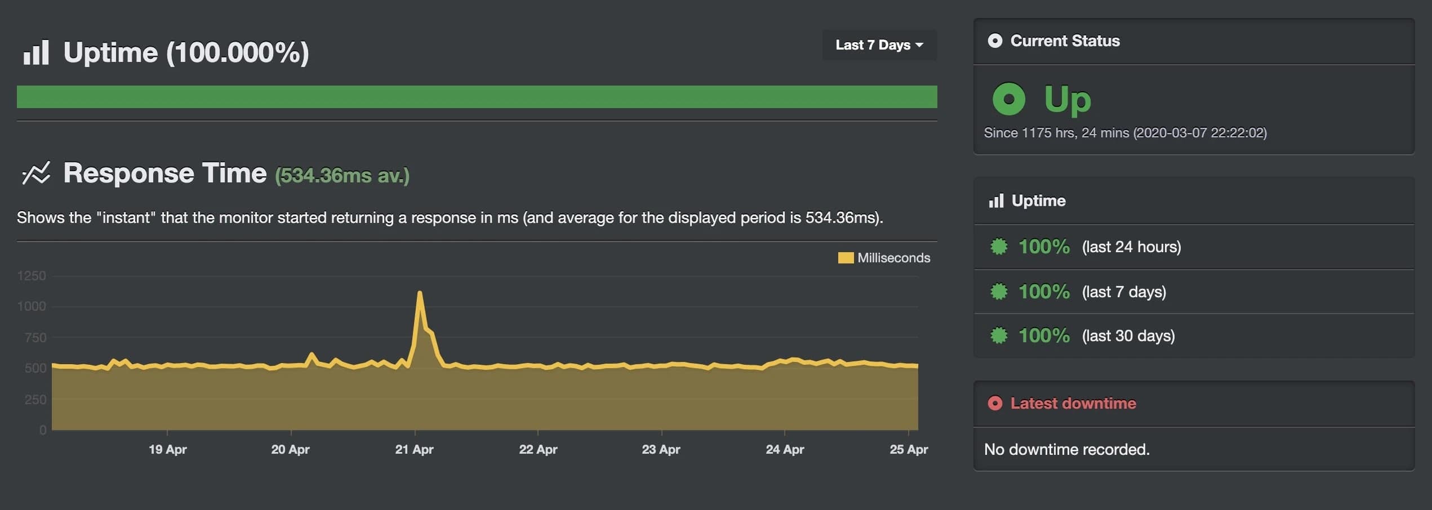The width and height of the screenshot is (1432, 510).
Task: Click the line graph icon beside Response Time
Action: coord(36,173)
